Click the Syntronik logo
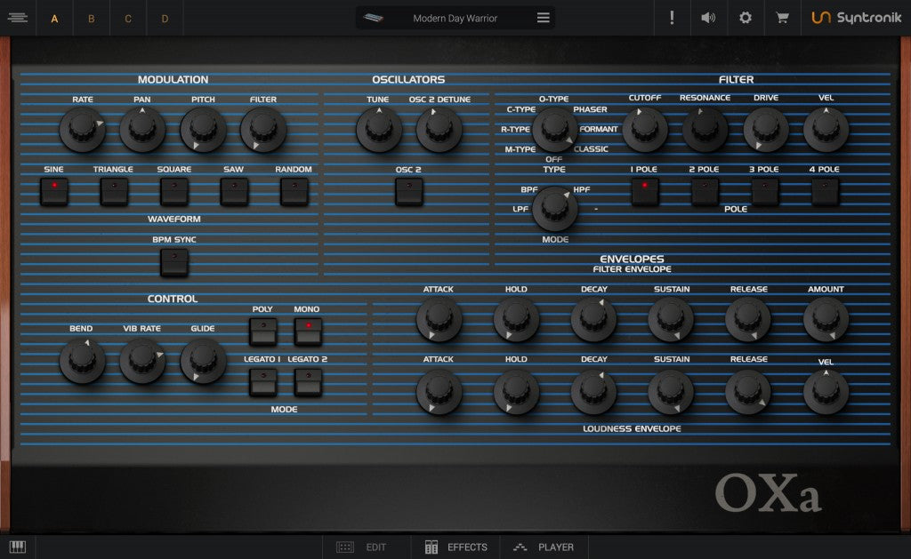Screen dimensions: 911x559 (859, 18)
